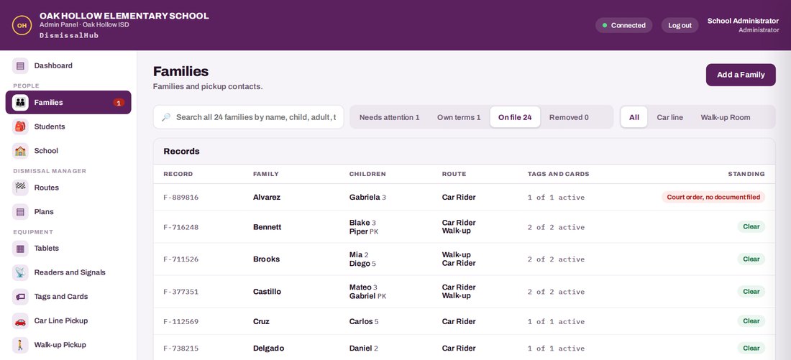Screen dimensions: 791x360
Task: Click the Clear badge in Bennett row
Action: pyautogui.click(x=751, y=227)
